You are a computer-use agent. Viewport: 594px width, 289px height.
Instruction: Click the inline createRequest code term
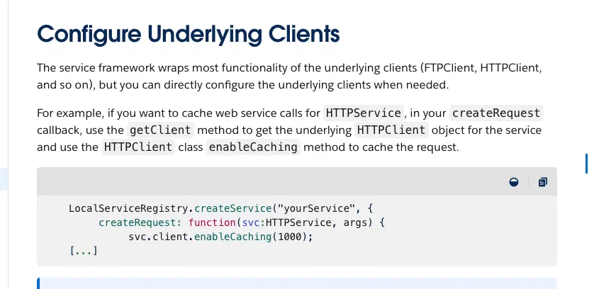(x=496, y=113)
